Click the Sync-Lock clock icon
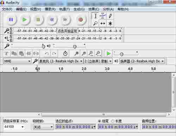The height and width of the screenshot is (136, 176). (x=65, y=54)
